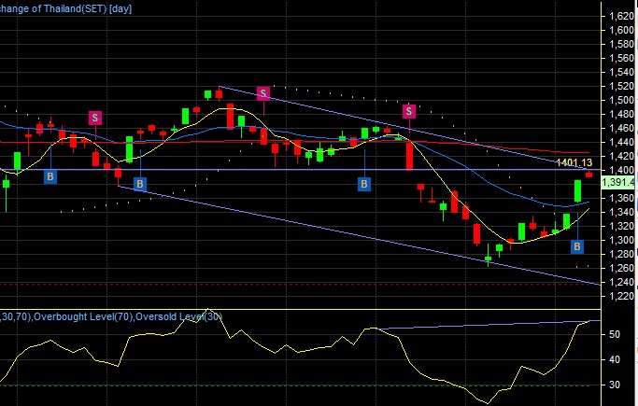Click the Oversold Level(30) indicator label
Viewport: 638px width, 406px height.
tap(179, 316)
